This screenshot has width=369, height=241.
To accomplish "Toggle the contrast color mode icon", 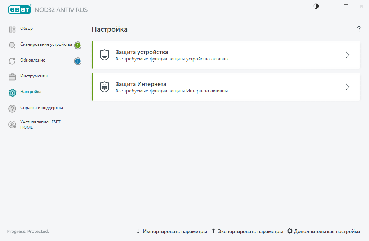I will (x=316, y=6).
